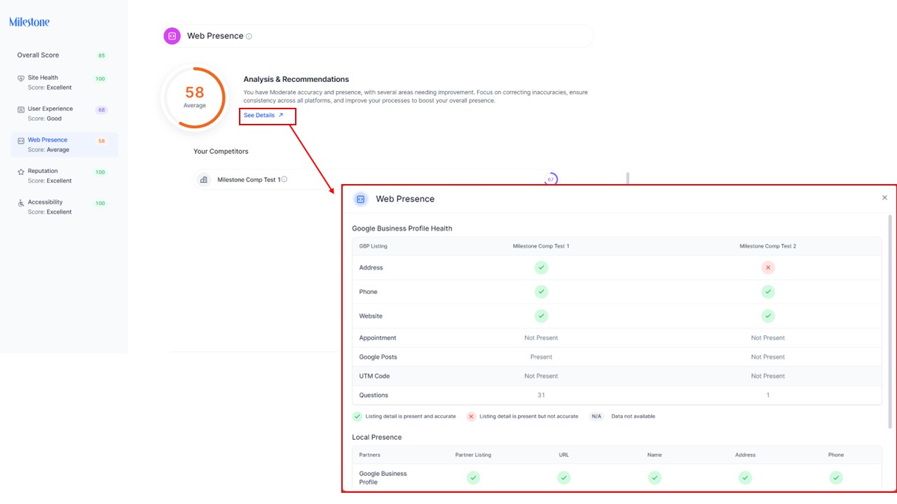Click the Reputation star icon
The image size is (897, 504).
point(21,171)
